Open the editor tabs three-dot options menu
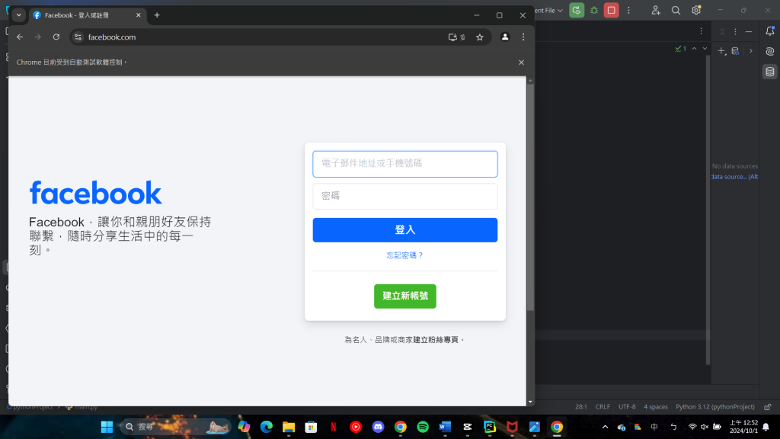Image resolution: width=780 pixels, height=439 pixels. 701,30
